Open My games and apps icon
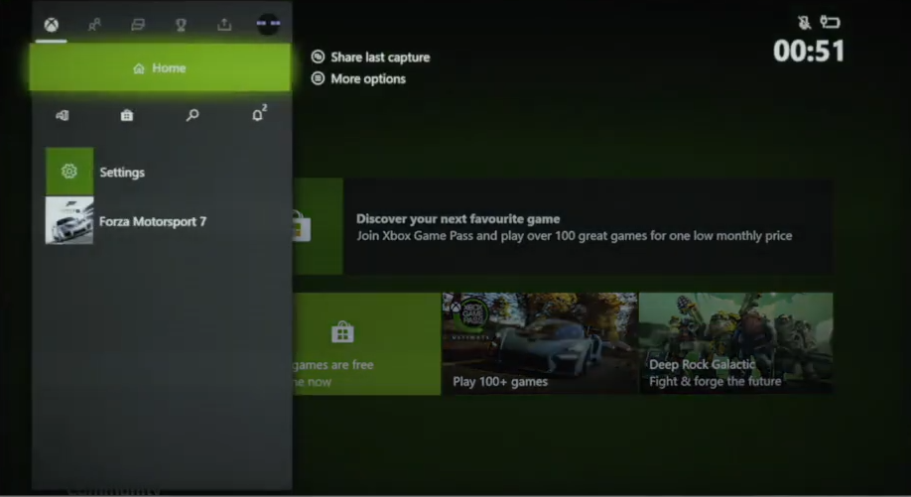Screen dimensions: 911x497 coord(63,115)
